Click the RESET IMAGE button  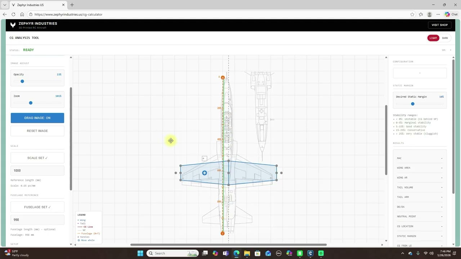pyautogui.click(x=37, y=131)
